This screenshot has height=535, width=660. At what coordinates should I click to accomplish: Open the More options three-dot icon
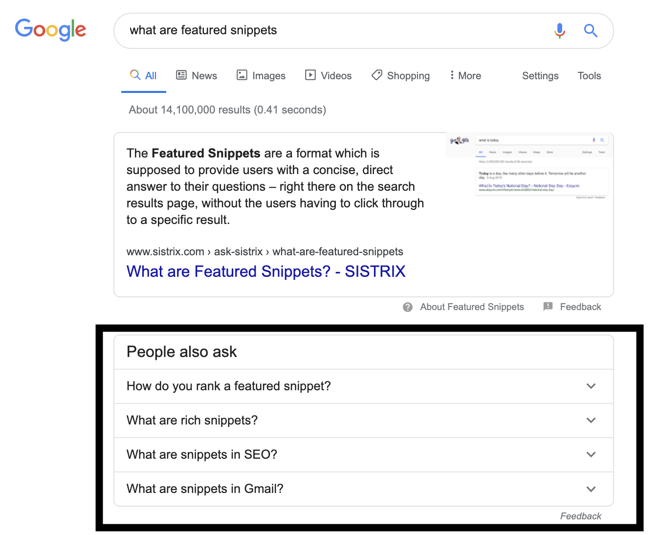[451, 75]
